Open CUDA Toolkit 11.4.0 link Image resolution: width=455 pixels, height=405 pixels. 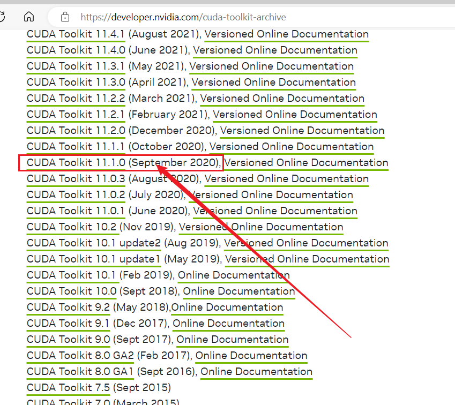pyautogui.click(x=76, y=50)
